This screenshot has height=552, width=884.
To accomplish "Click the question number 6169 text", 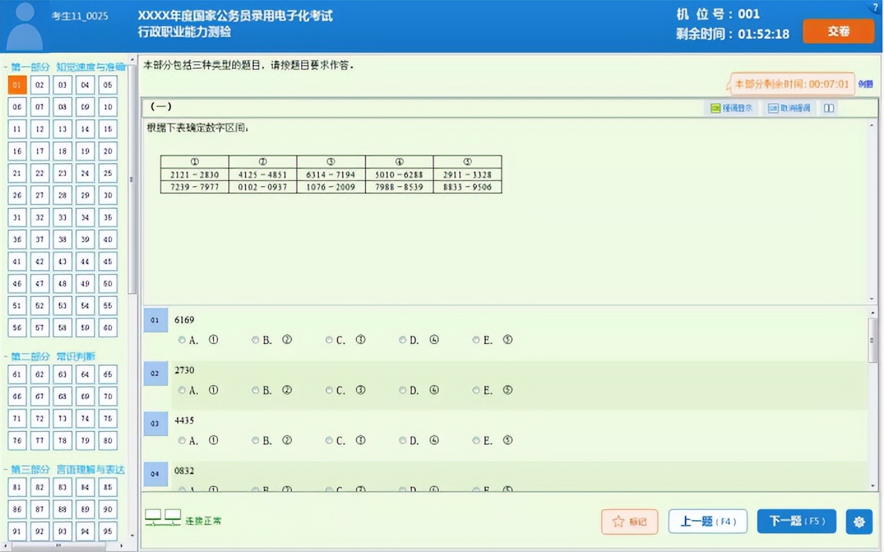I will pyautogui.click(x=184, y=319).
